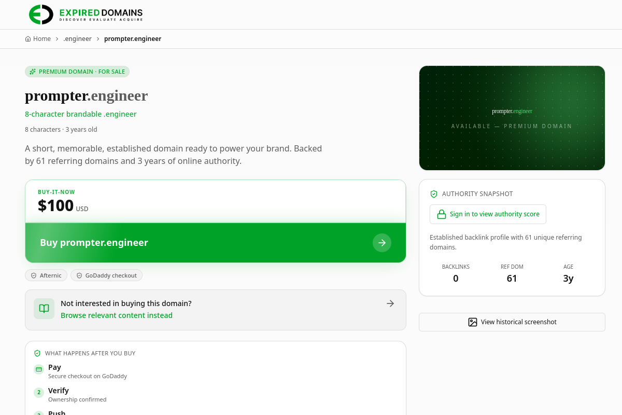The width and height of the screenshot is (622, 415).
Task: Click the arrow beside Not interested prompt
Action: coord(390,303)
